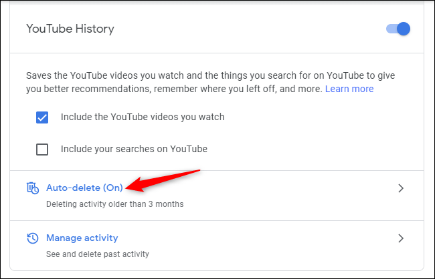This screenshot has width=435, height=279.
Task: Click the Manage activity history clock icon
Action: click(x=33, y=238)
